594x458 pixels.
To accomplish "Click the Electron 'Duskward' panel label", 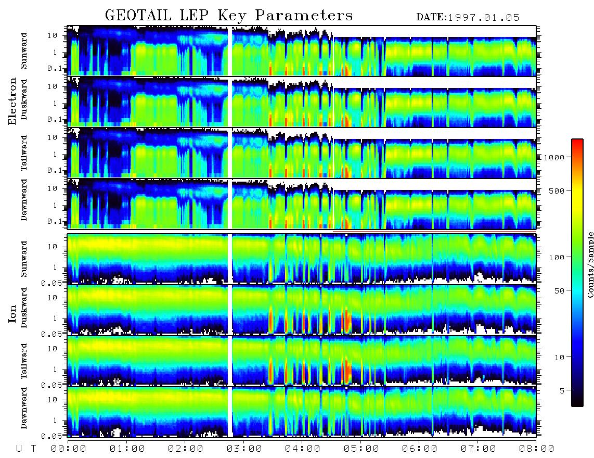I will tap(24, 100).
